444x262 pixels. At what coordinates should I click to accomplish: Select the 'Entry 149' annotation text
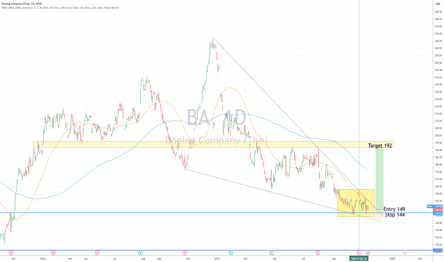(x=394, y=209)
